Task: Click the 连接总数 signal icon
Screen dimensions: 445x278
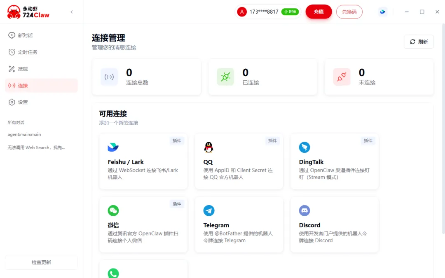Action: pos(109,77)
